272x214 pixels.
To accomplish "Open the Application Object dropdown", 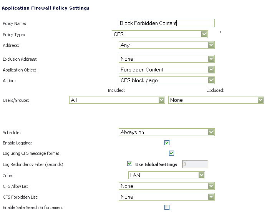I will click(167, 70).
